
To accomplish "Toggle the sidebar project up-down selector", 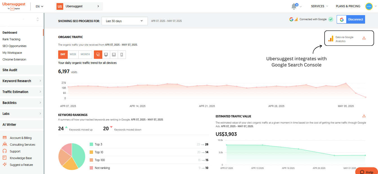I will (x=38, y=19).
